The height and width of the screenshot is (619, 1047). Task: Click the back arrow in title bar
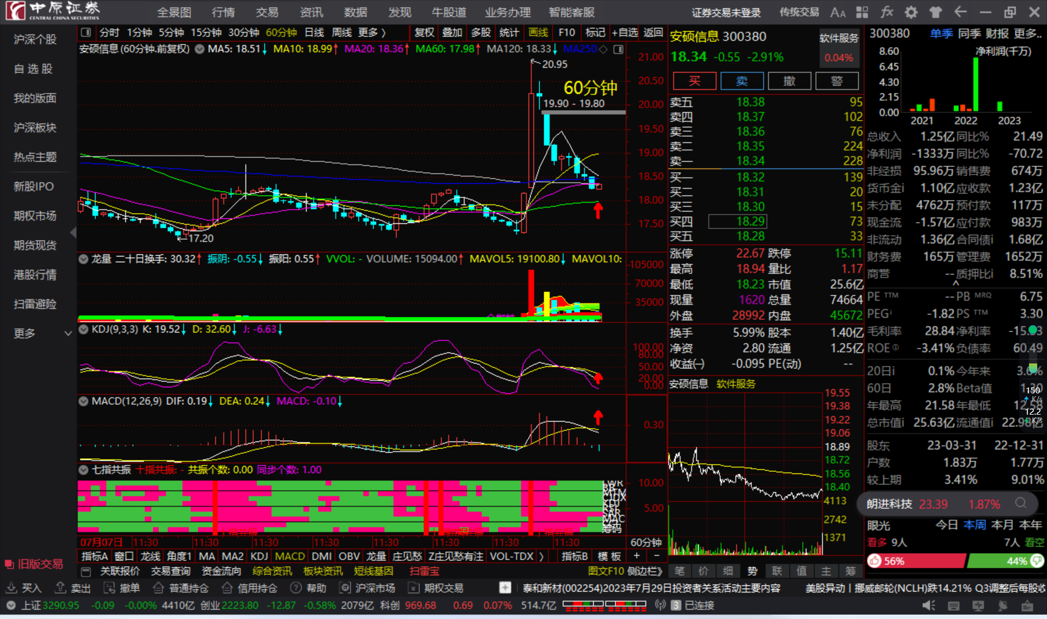(960, 12)
